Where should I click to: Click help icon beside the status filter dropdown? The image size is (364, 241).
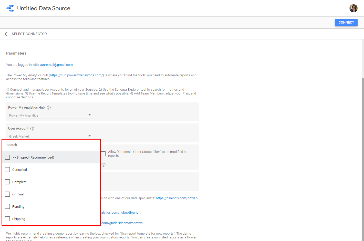(x=103, y=165)
